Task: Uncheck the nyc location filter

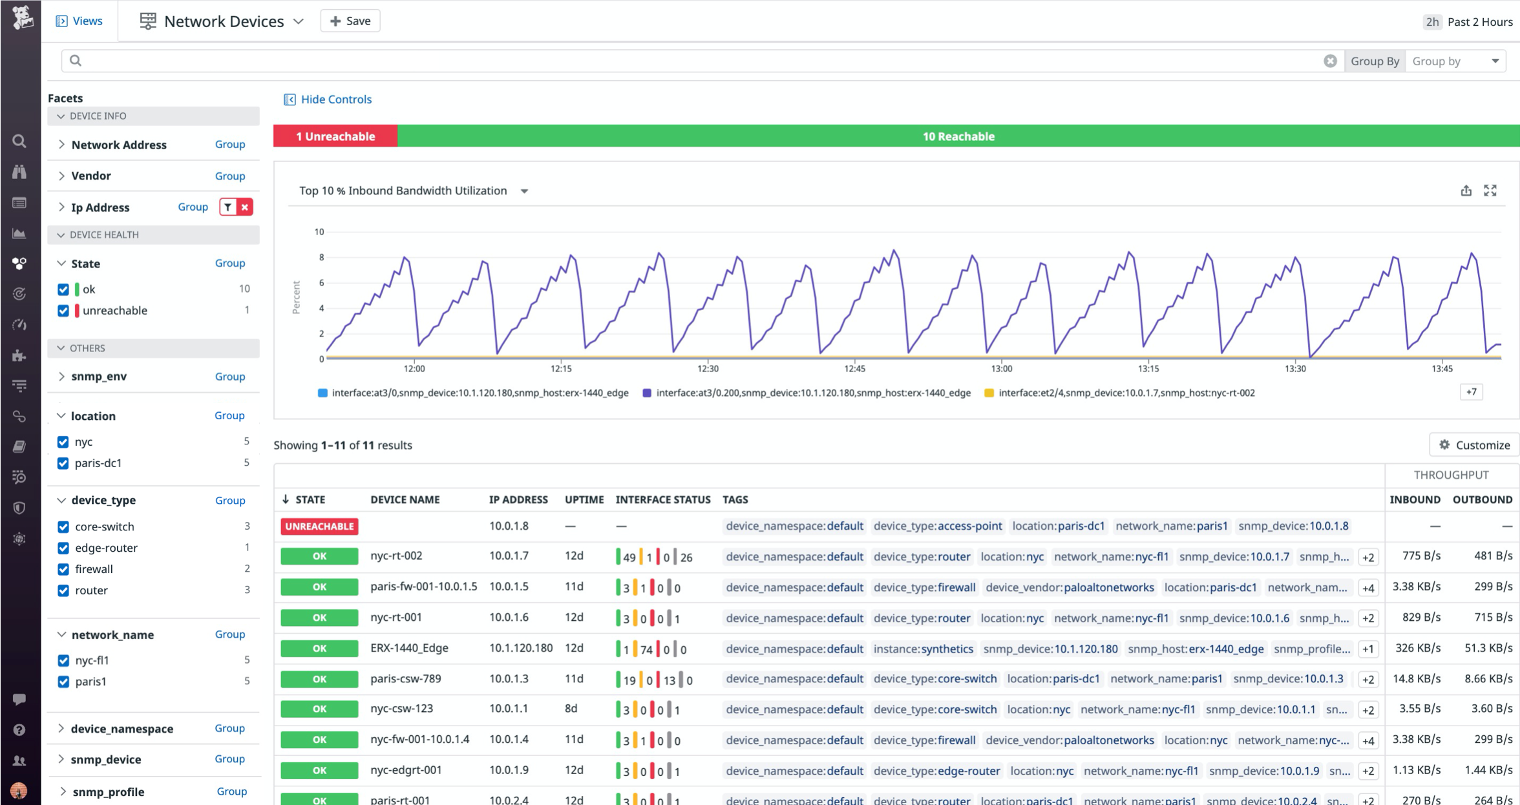Action: click(63, 442)
